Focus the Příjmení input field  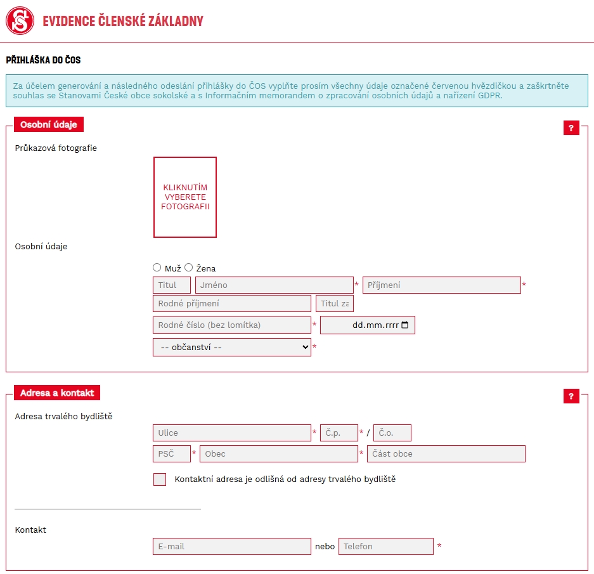[441, 285]
